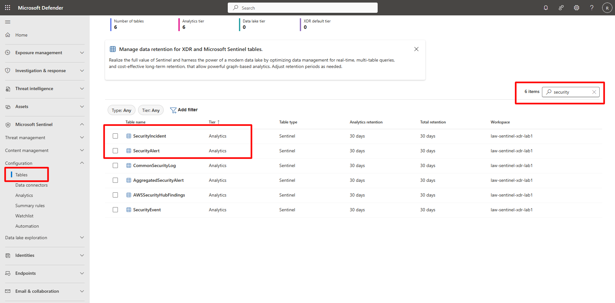Open the help question mark icon
Image resolution: width=615 pixels, height=303 pixels.
(592, 8)
